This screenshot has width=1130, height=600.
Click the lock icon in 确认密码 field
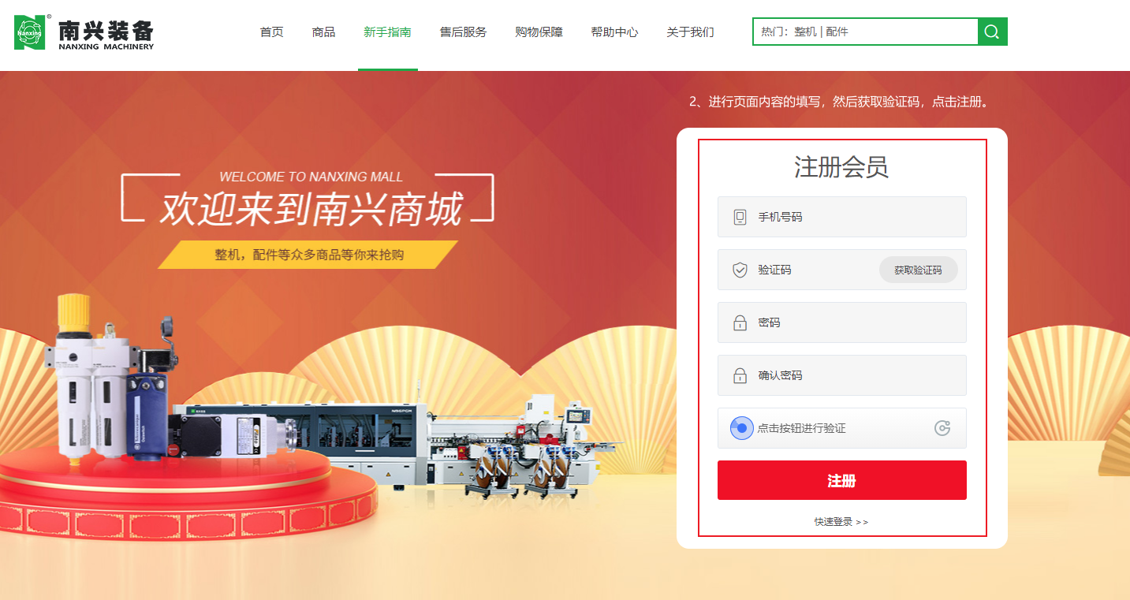(x=740, y=375)
